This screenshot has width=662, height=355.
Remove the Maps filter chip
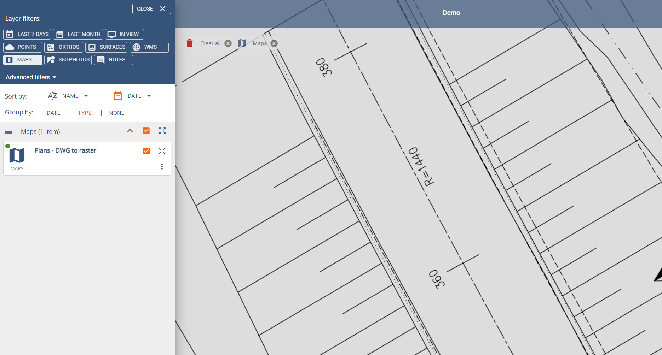pyautogui.click(x=274, y=43)
